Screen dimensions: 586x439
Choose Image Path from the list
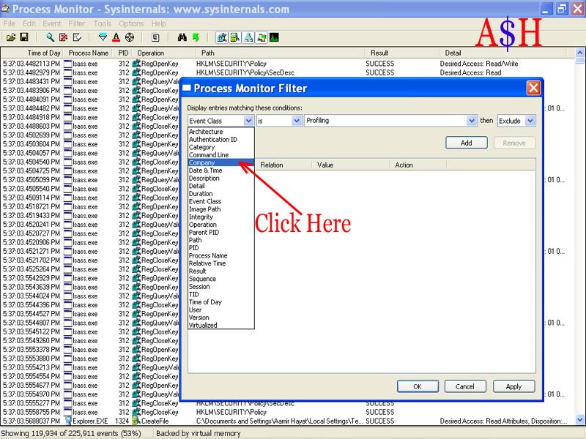click(221, 209)
